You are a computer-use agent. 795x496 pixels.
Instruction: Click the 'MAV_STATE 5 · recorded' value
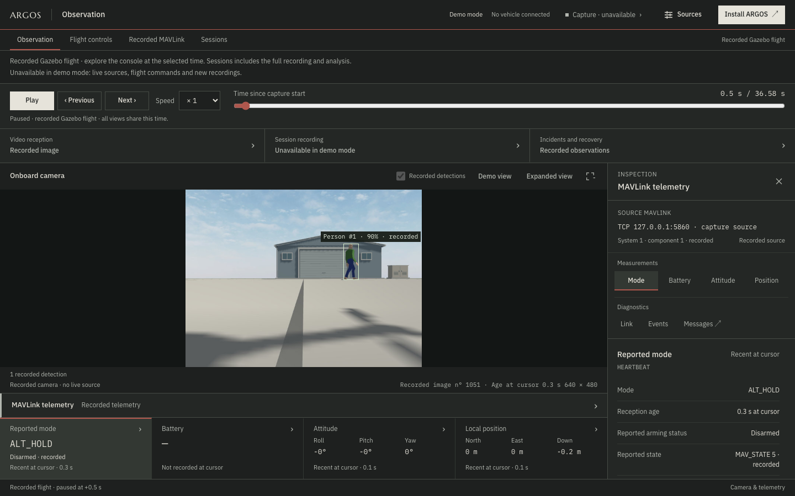pos(757,460)
